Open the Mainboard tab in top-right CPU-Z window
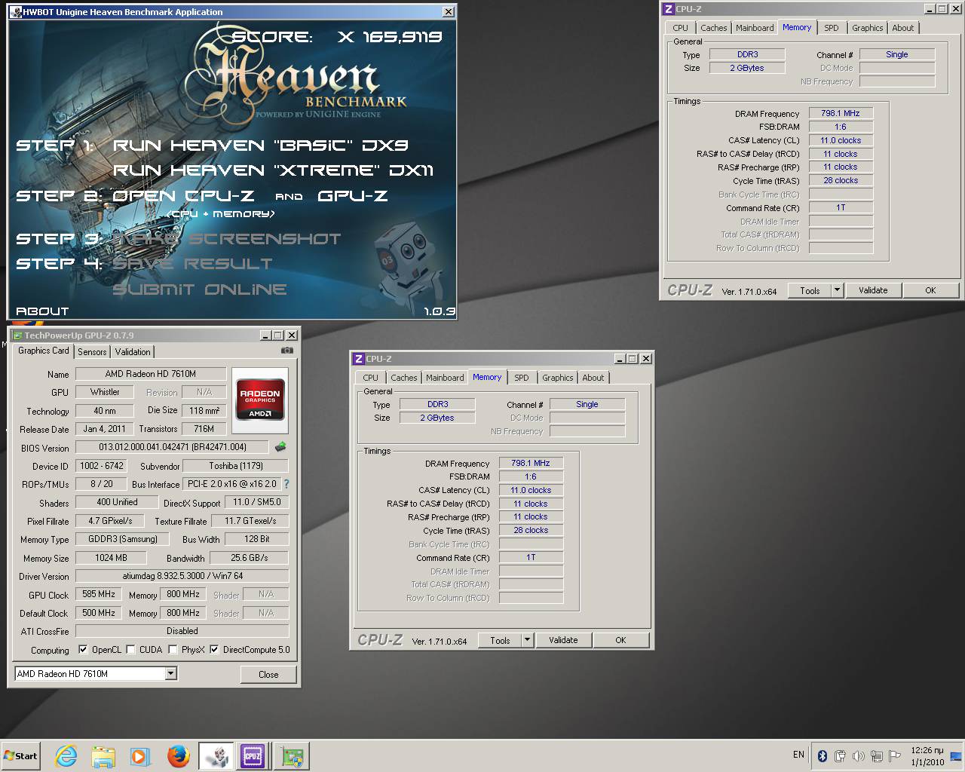This screenshot has width=965, height=772. (x=755, y=28)
